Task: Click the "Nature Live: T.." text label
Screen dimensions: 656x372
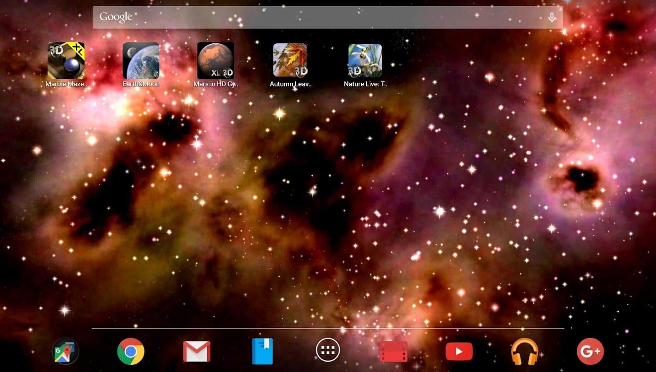Action: [x=365, y=84]
